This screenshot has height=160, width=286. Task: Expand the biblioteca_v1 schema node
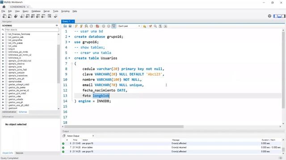[x=3, y=58]
